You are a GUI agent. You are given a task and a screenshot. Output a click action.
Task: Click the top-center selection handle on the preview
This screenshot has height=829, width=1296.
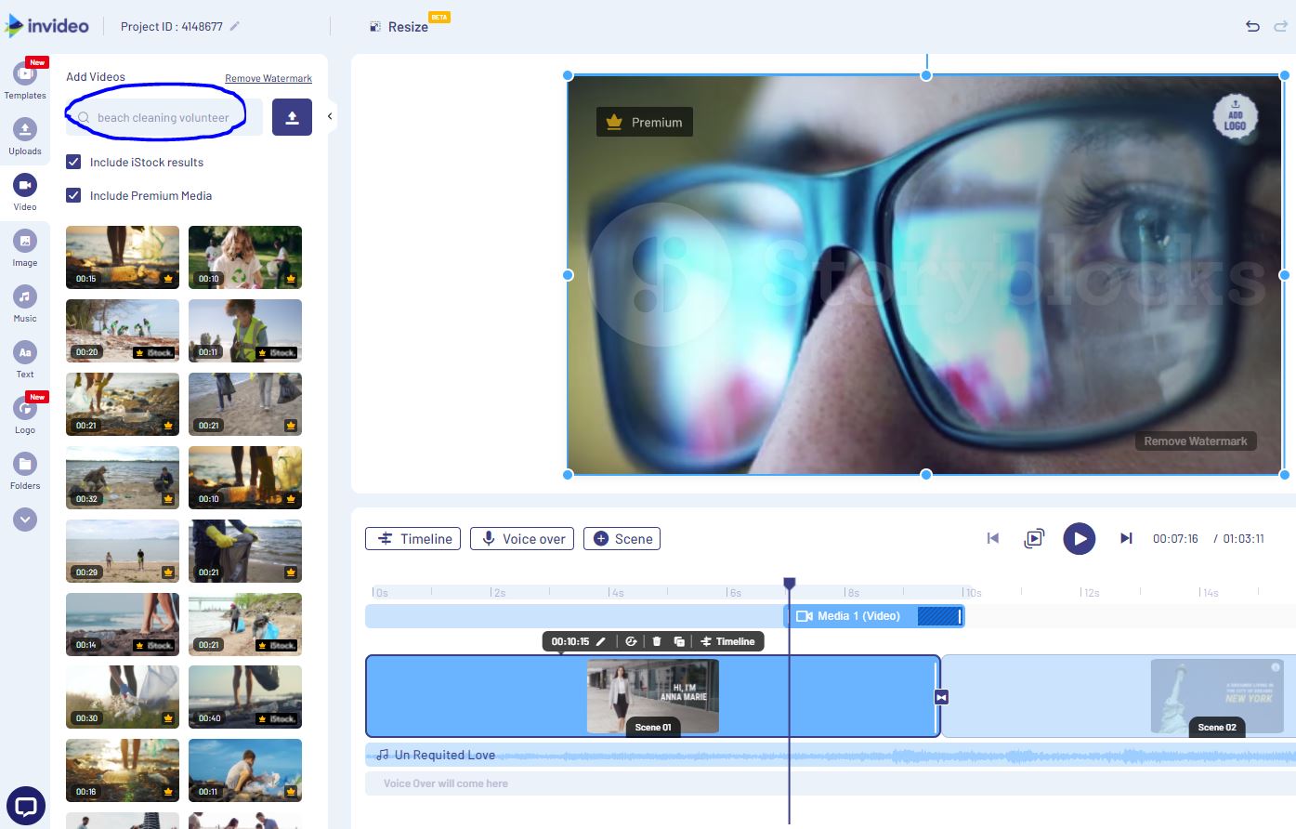click(x=926, y=75)
